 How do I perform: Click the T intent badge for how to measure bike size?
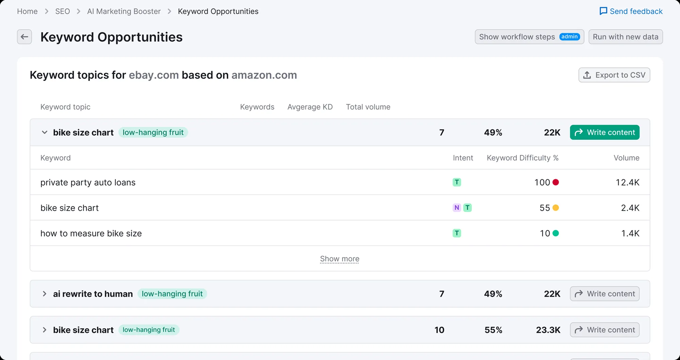point(457,233)
